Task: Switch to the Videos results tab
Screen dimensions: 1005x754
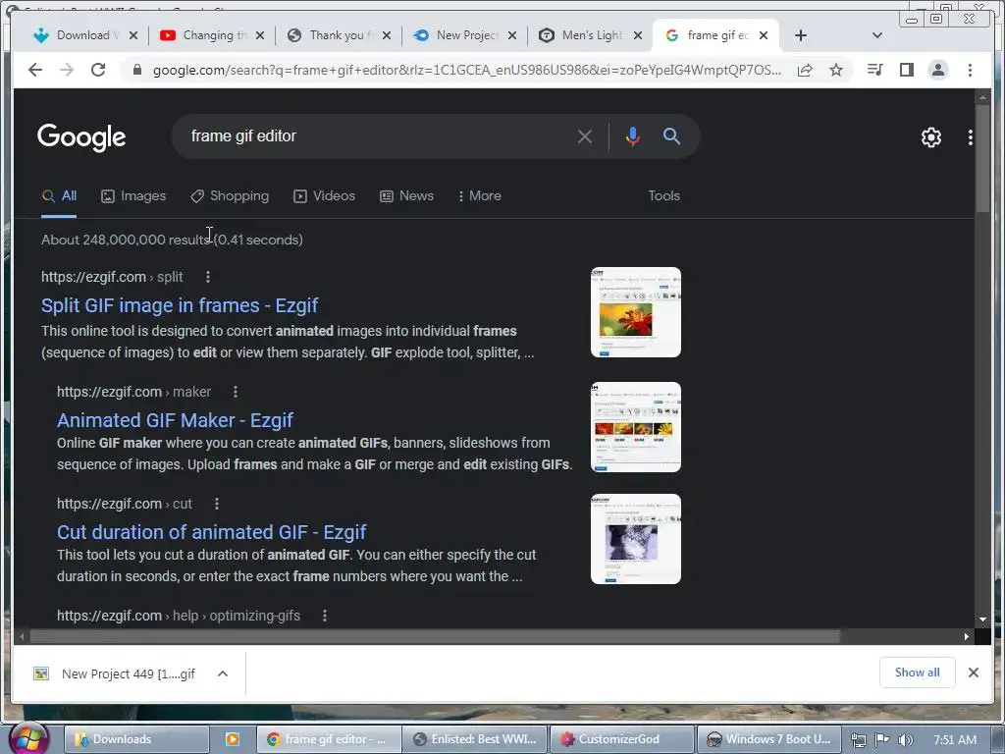Action: [324, 196]
